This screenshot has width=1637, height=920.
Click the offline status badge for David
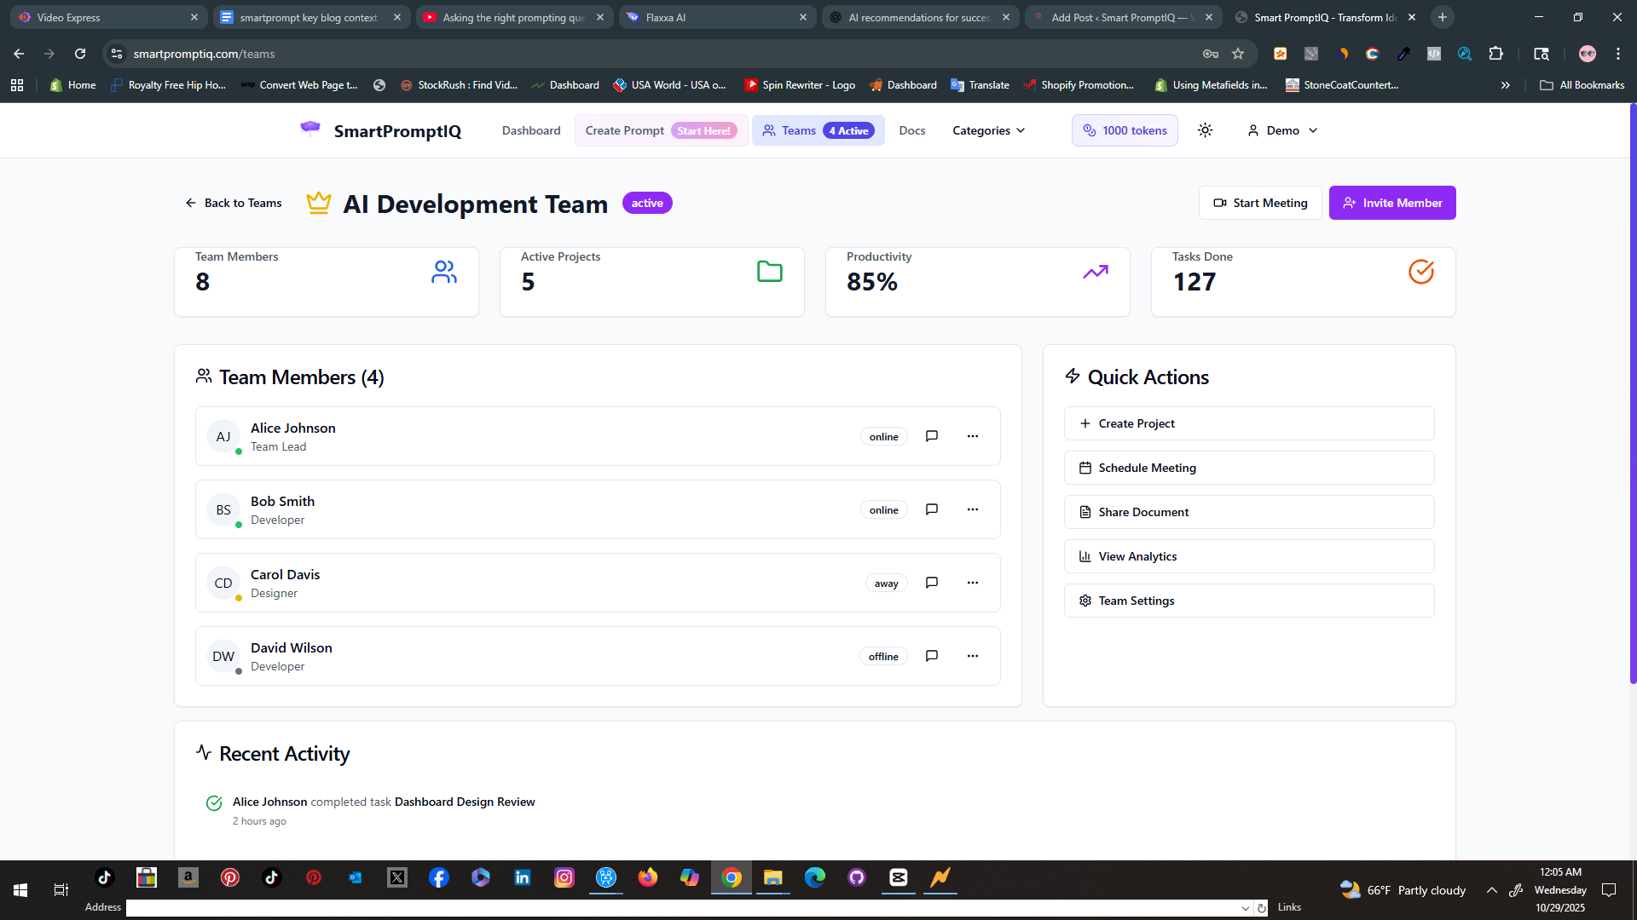click(883, 657)
